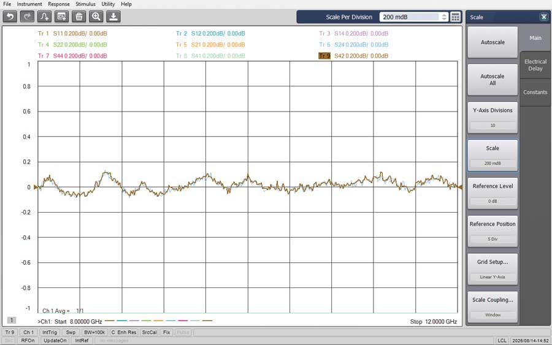Screen dimensions: 552x345
Task: Click the Swp status bar entry
Action: (71, 332)
